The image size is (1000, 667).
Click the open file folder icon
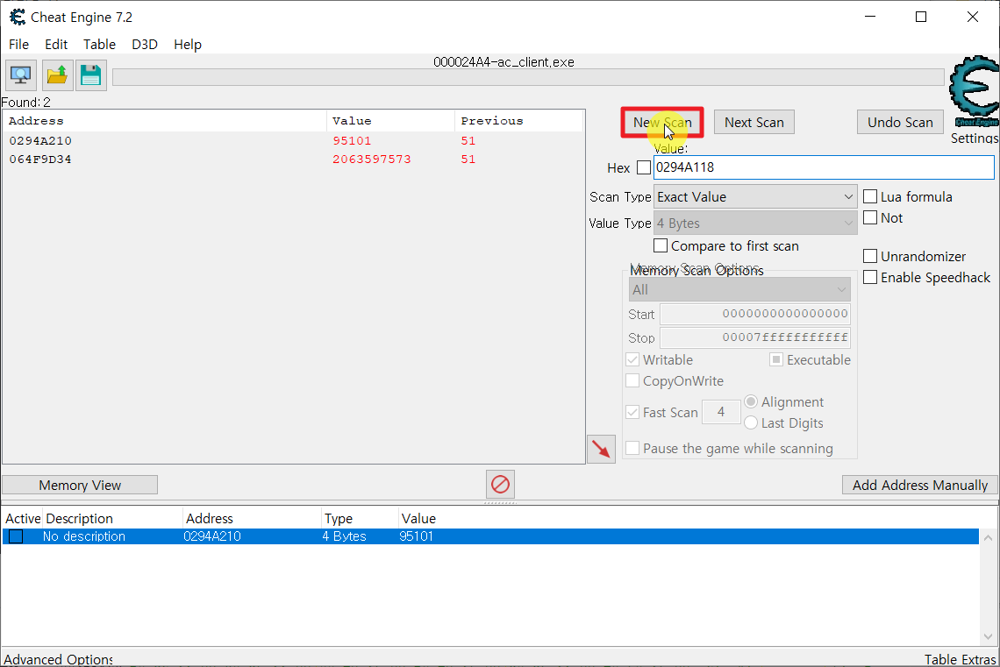[x=57, y=75]
